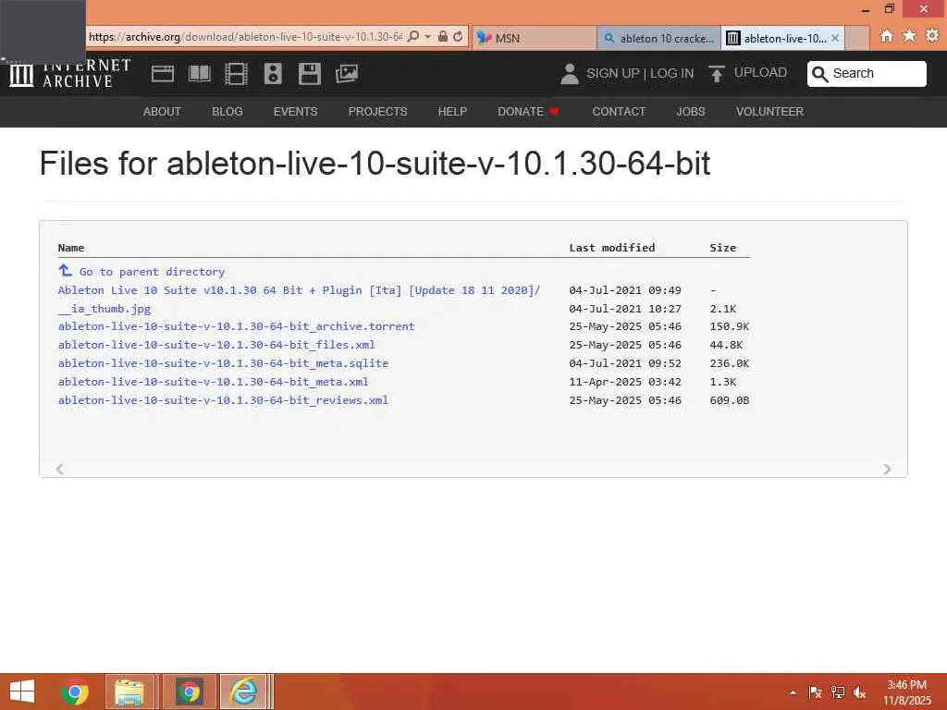The width and height of the screenshot is (947, 710).
Task: Open the Video film icon
Action: tap(236, 74)
